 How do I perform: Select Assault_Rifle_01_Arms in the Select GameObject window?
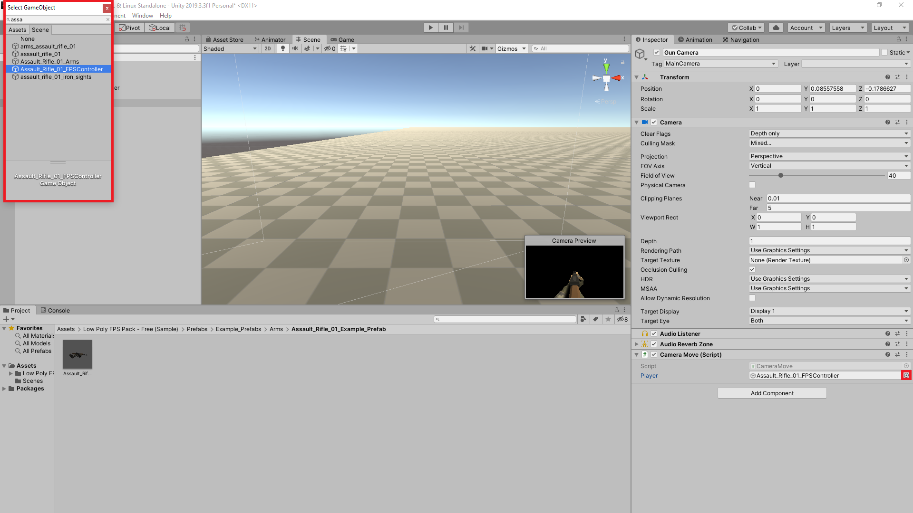click(50, 61)
